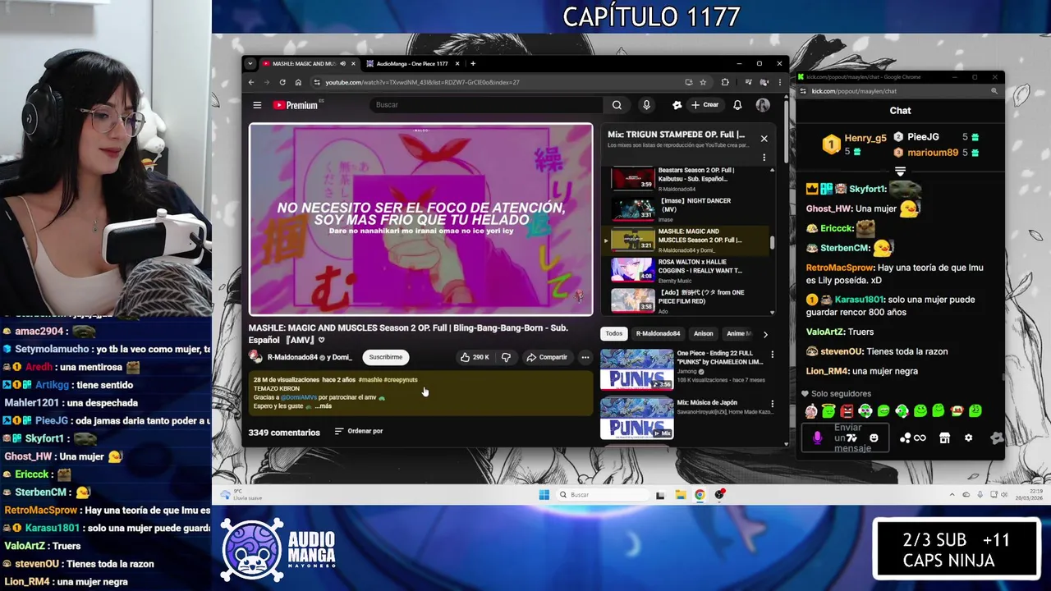The image size is (1051, 591).
Task: Like the video with 290 K thumbs up
Action: tap(475, 357)
